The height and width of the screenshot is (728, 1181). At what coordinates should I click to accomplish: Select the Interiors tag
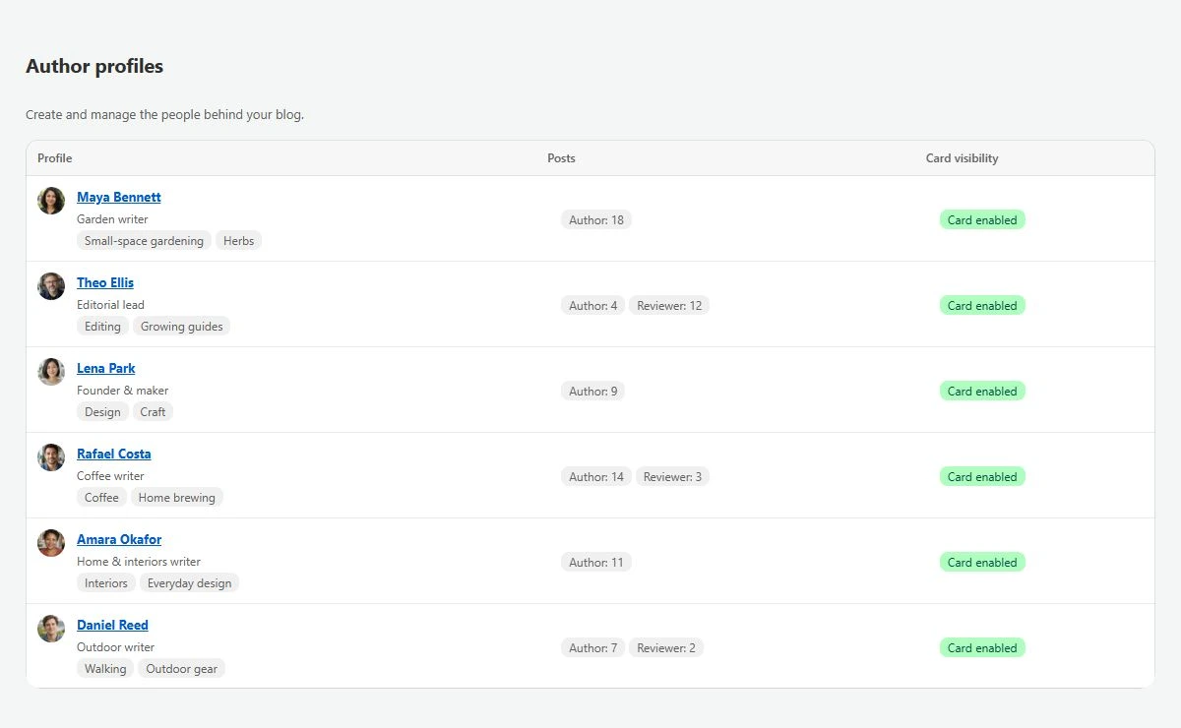[106, 583]
